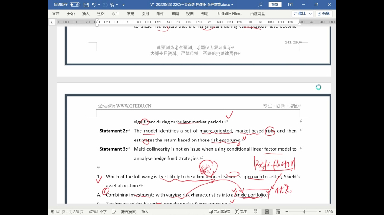This screenshot has width=384, height=215.
Task: Click the 'Statement 2:' label
Action: (113, 131)
